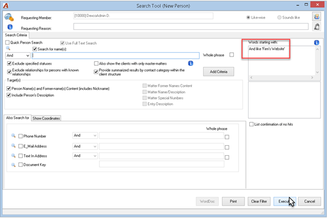Check List confirmation of no hits

coord(252,124)
